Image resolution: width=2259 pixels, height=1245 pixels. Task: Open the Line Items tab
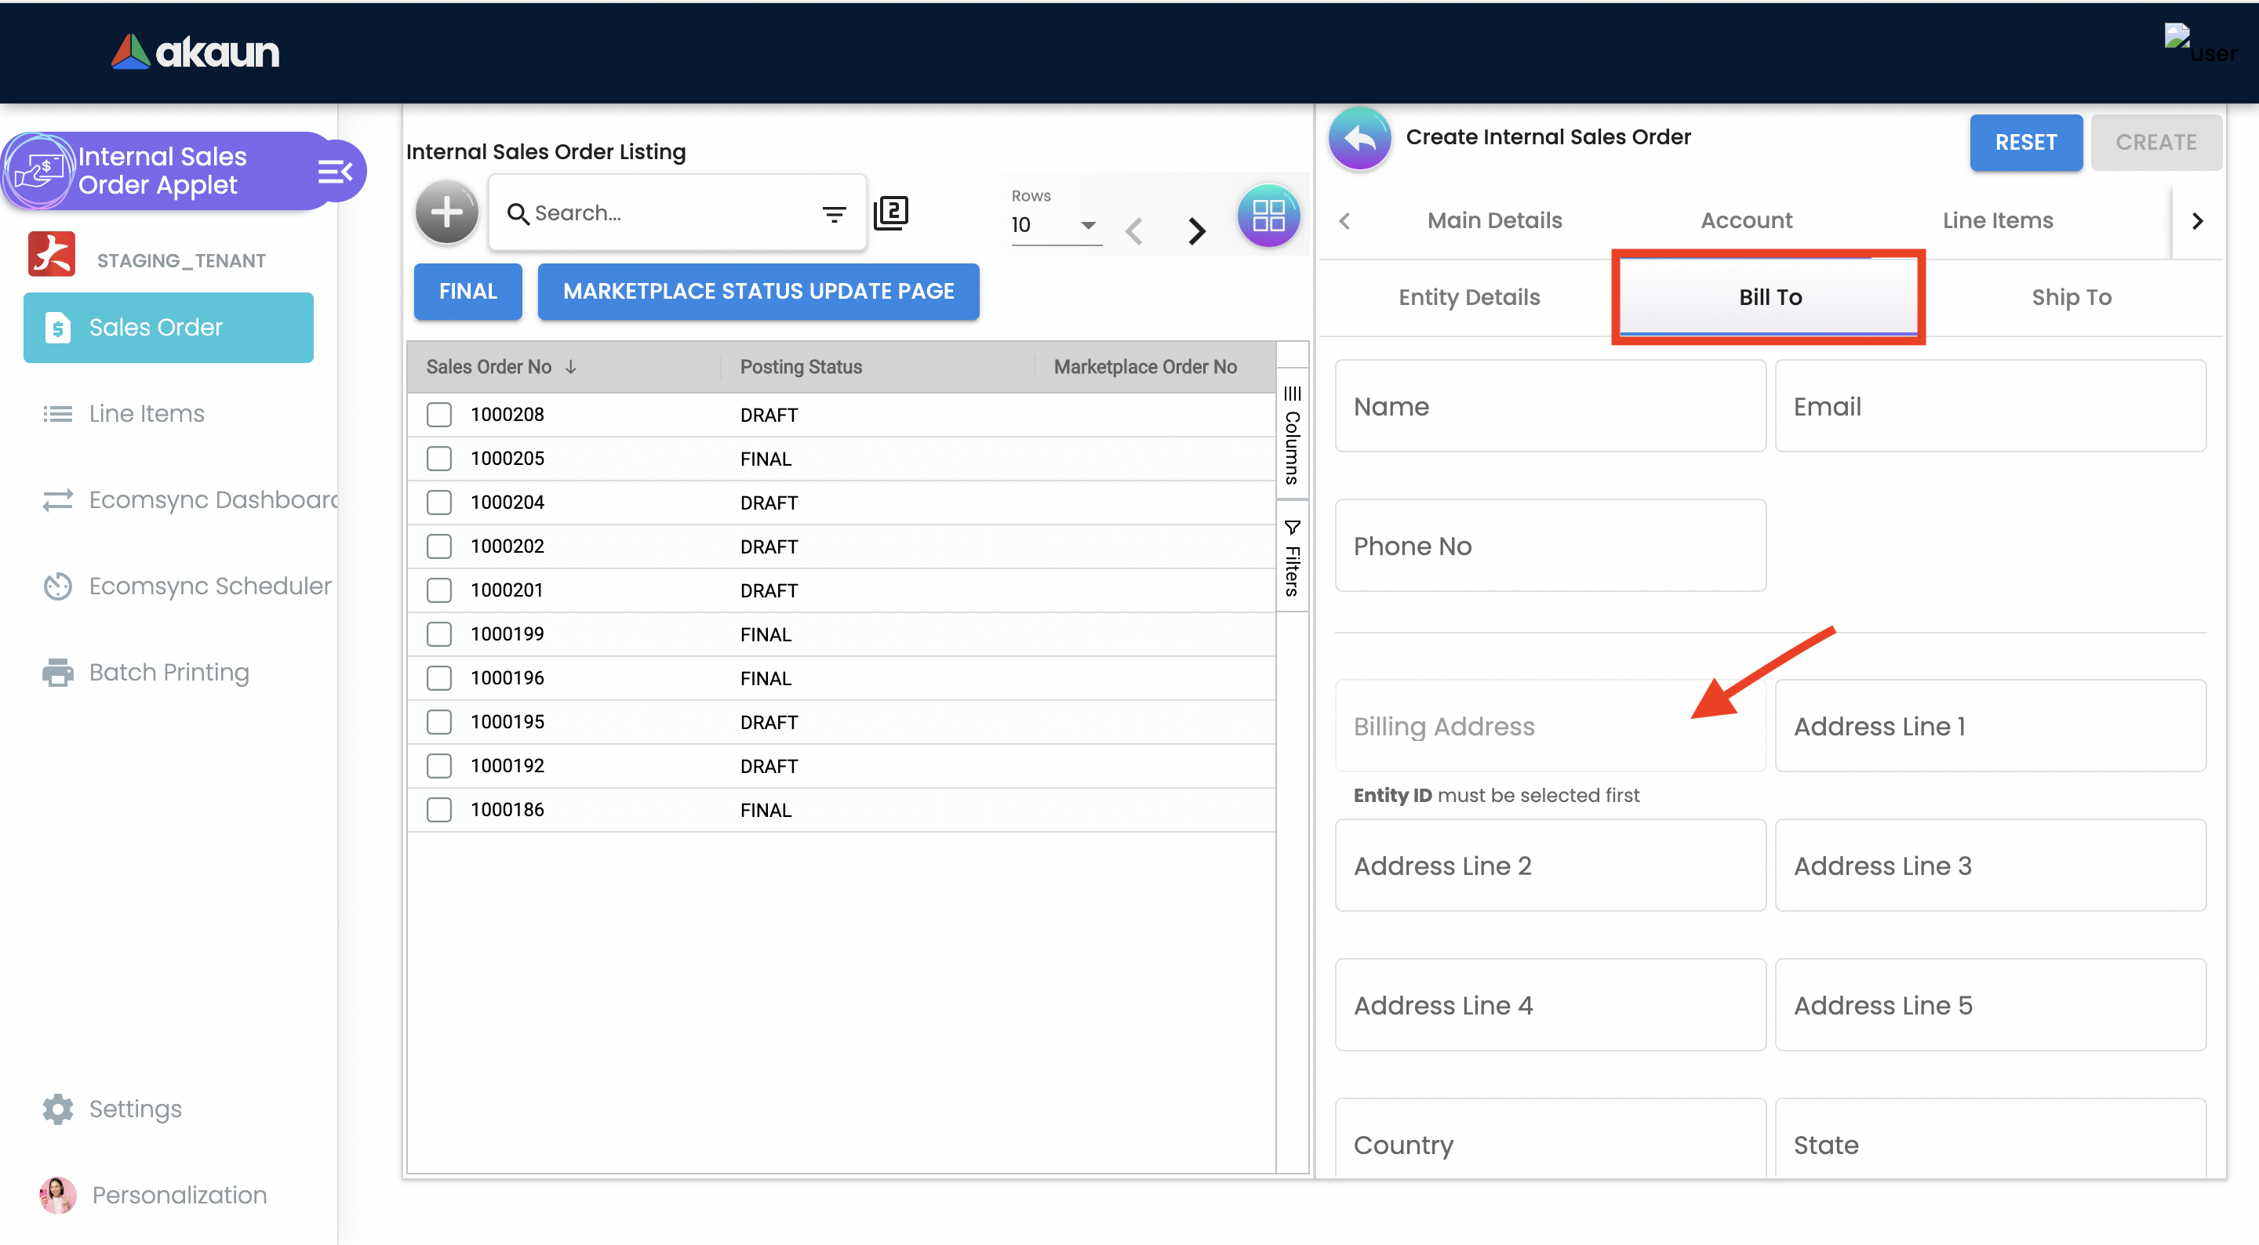[1997, 220]
